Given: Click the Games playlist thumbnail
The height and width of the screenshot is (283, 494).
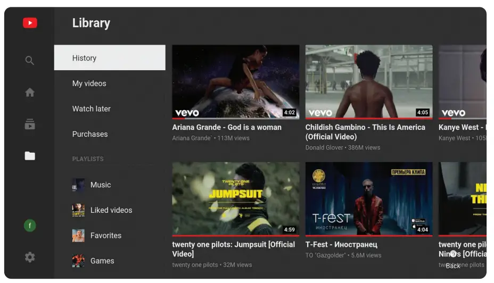Looking at the screenshot, I should (78, 261).
